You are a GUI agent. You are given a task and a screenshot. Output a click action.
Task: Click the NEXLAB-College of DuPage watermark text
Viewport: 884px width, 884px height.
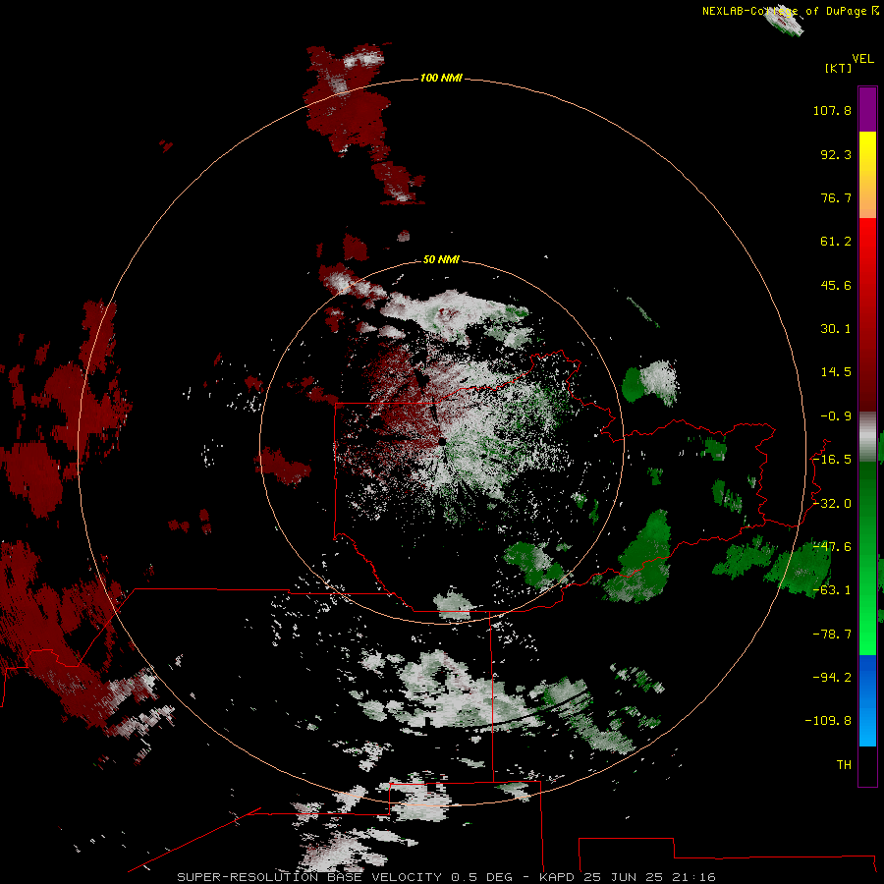coord(791,11)
